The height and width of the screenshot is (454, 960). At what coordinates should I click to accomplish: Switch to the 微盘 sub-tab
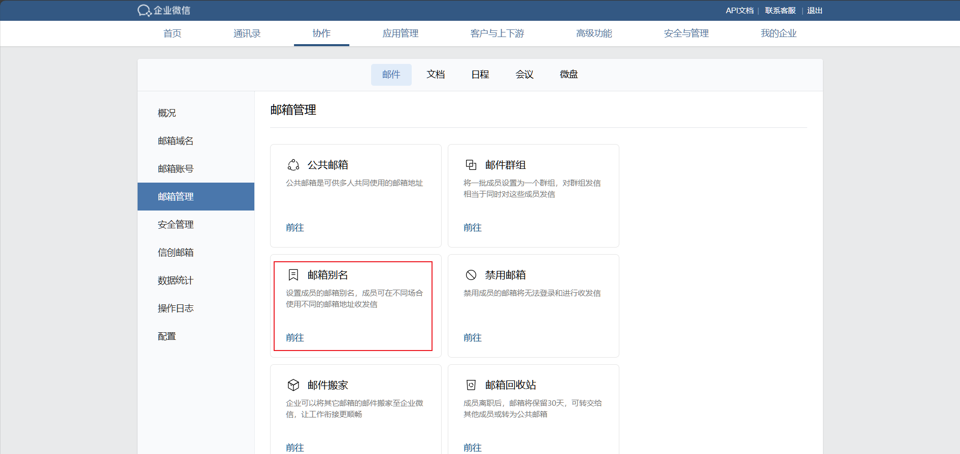point(569,75)
